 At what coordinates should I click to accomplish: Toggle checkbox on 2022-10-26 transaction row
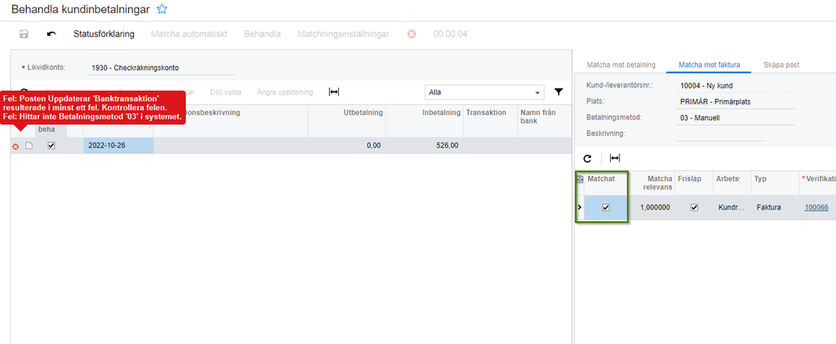(51, 145)
